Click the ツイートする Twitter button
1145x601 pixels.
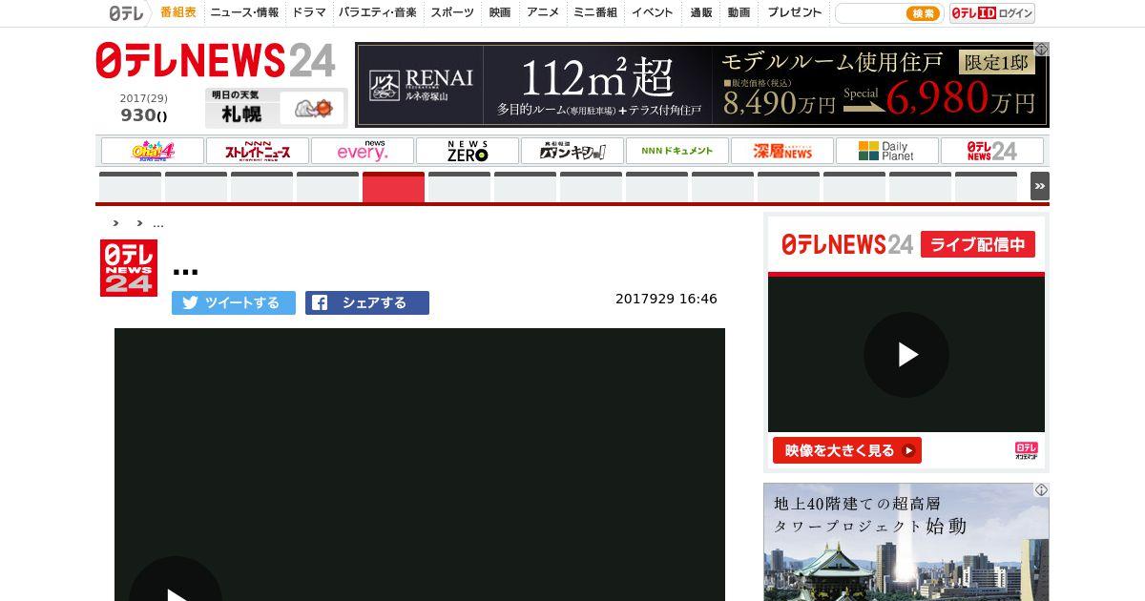pyautogui.click(x=234, y=302)
